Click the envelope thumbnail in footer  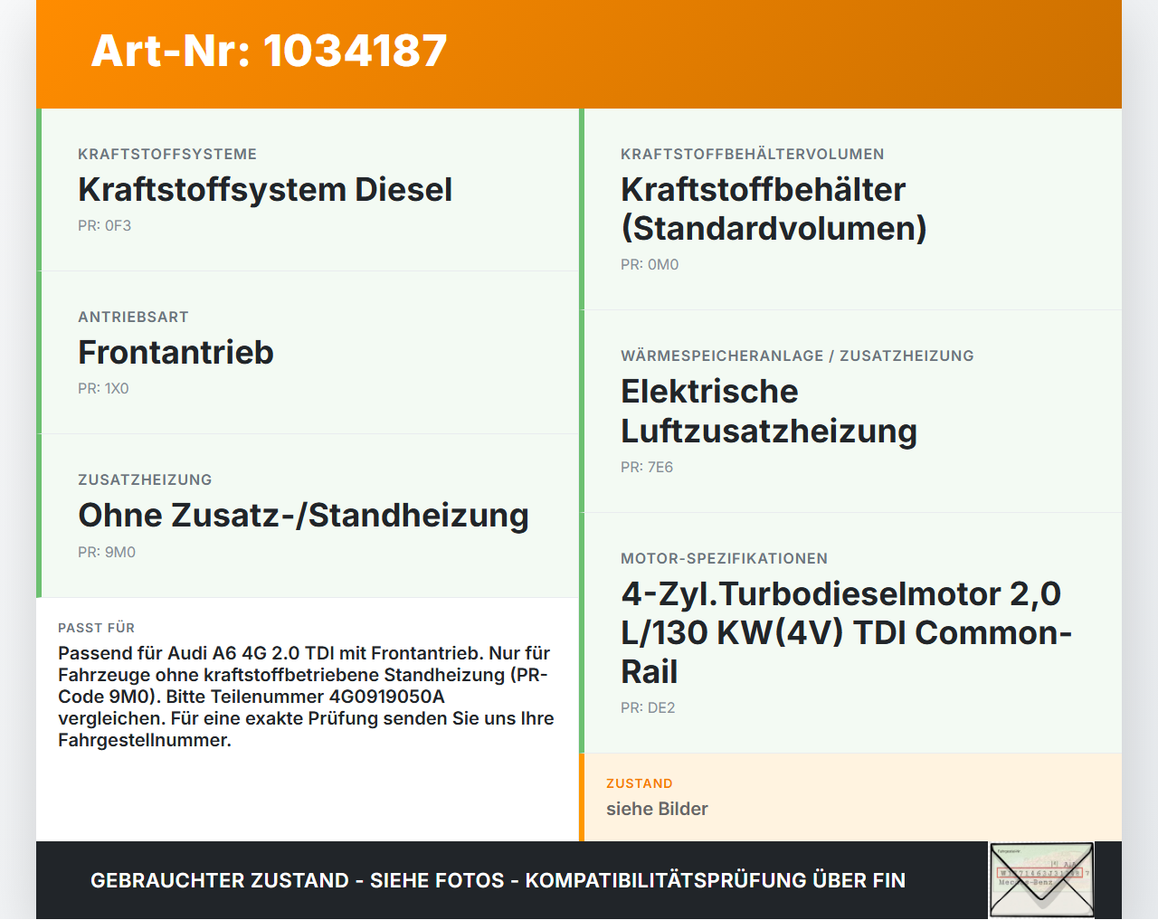click(1041, 880)
